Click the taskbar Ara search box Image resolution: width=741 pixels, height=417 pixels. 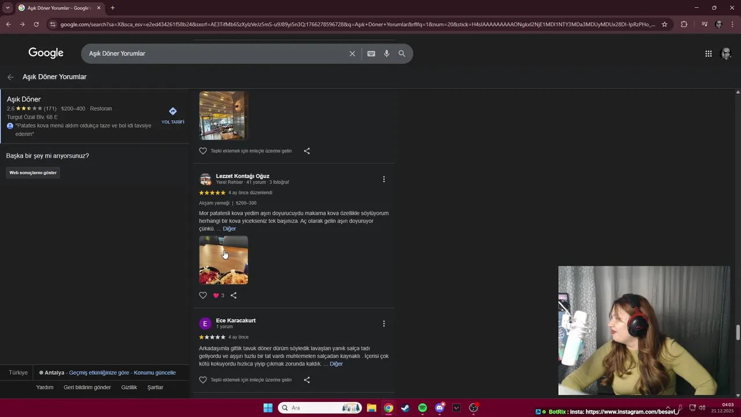320,408
